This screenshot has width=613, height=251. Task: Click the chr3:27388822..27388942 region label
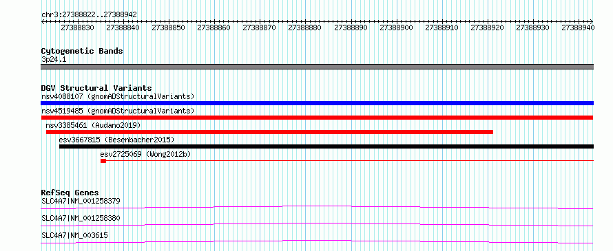point(89,14)
